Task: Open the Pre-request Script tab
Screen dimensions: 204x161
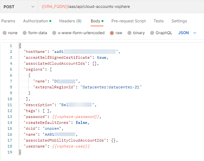Action: point(128,21)
